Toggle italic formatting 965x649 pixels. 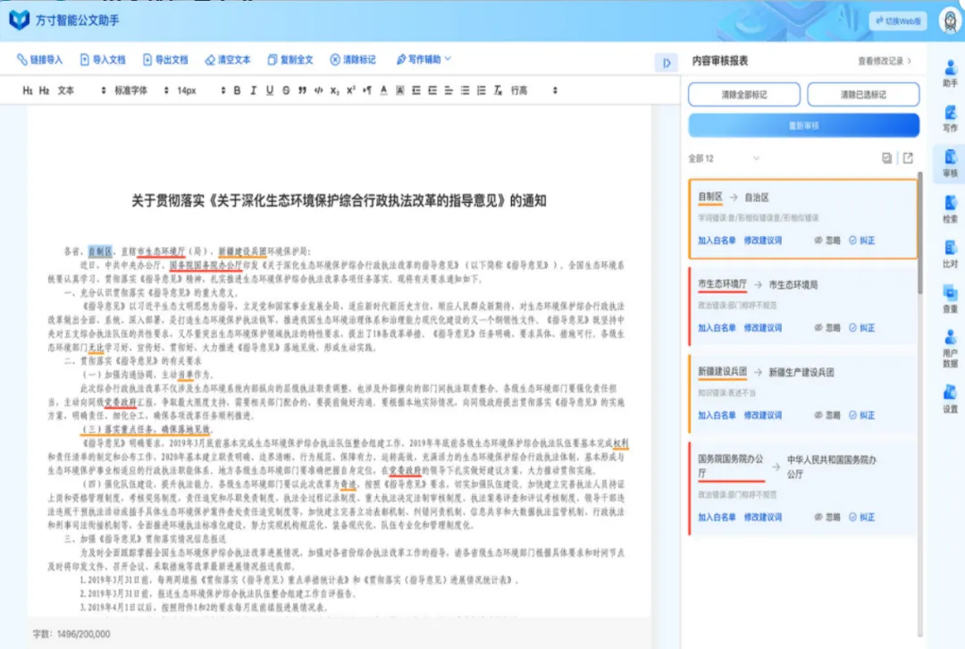253,90
